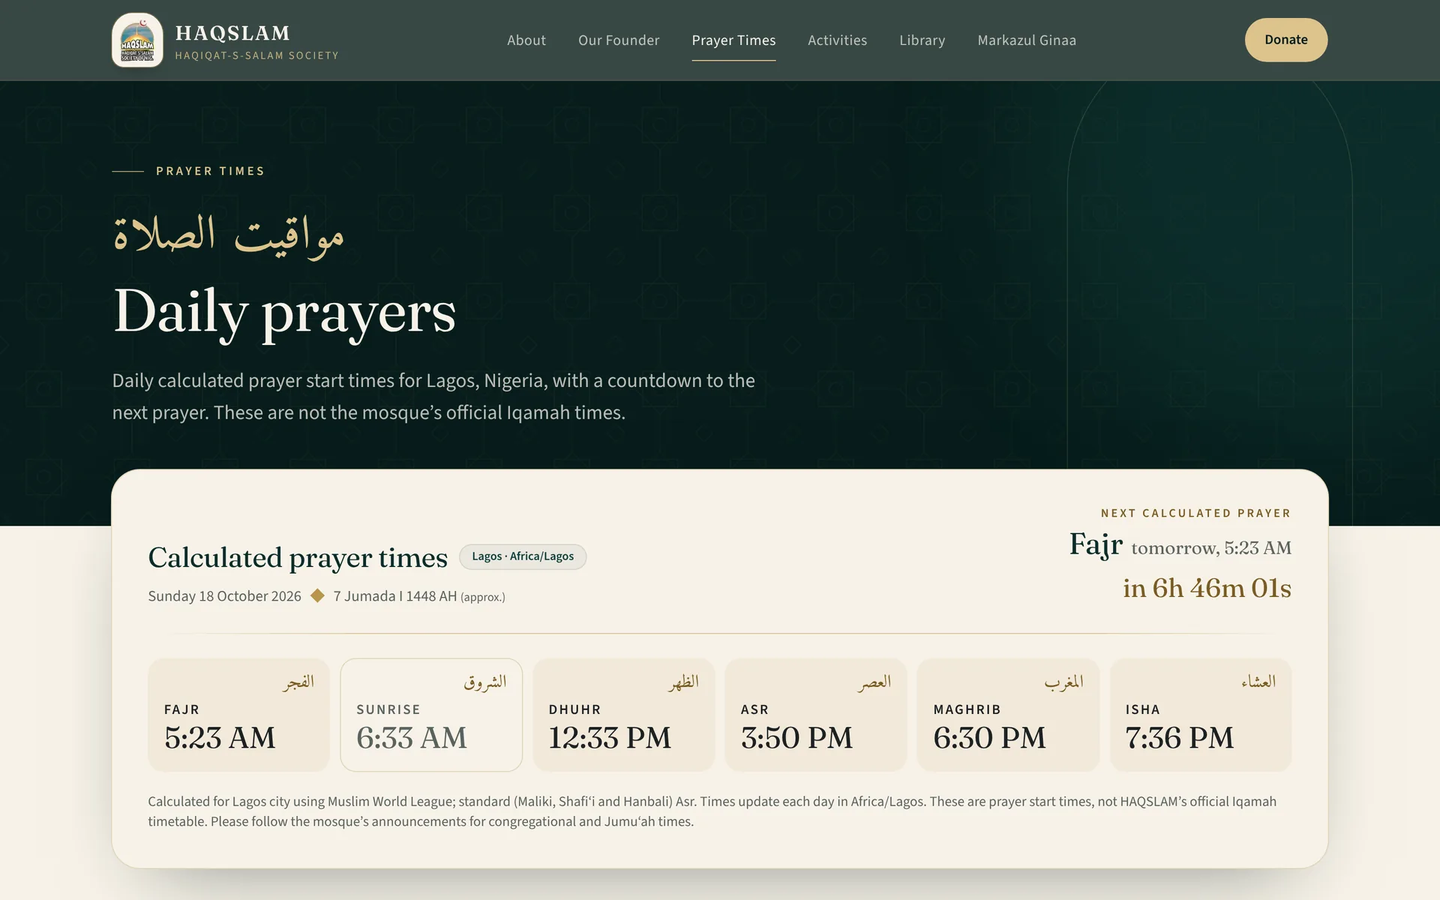1440x900 pixels.
Task: Click the Arabic label المغرب on Maghrib card
Action: point(1063,682)
